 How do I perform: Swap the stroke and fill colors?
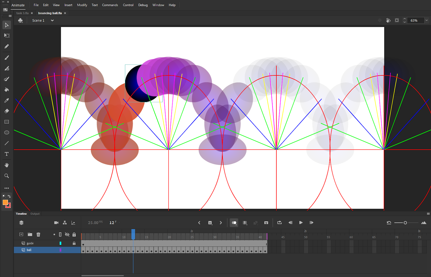[x=9, y=196]
